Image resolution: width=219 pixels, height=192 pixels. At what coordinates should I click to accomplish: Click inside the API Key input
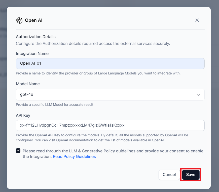[x=110, y=125]
